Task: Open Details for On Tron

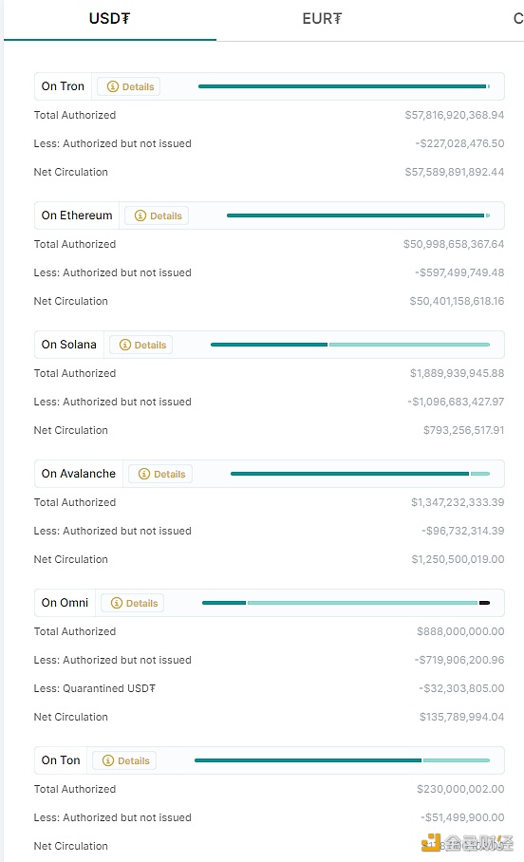Action: click(129, 86)
